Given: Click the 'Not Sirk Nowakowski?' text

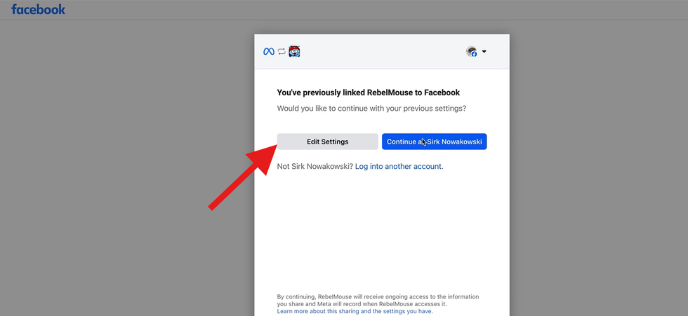Looking at the screenshot, I should [x=315, y=167].
